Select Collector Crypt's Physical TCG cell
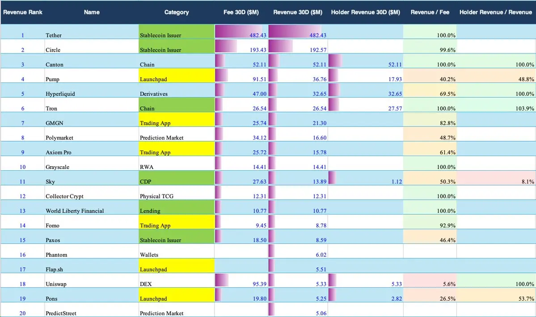Image resolution: width=536 pixels, height=317 pixels. click(x=177, y=193)
